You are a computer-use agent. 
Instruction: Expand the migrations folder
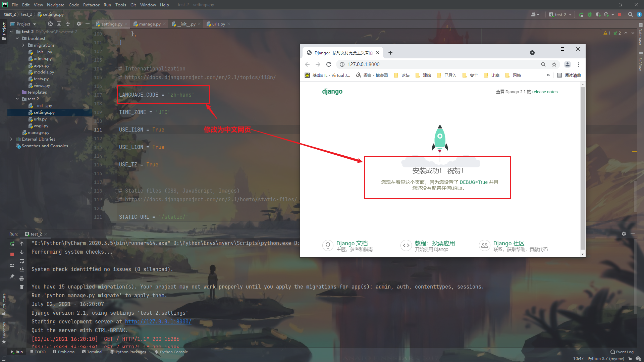tap(23, 45)
